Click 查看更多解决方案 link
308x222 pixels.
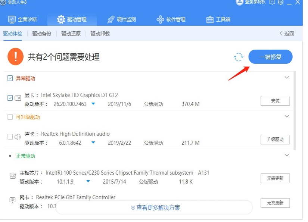155,208
